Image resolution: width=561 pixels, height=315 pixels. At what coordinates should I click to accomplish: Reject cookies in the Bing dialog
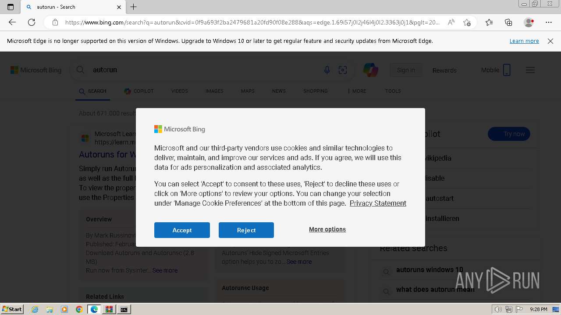coord(246,230)
